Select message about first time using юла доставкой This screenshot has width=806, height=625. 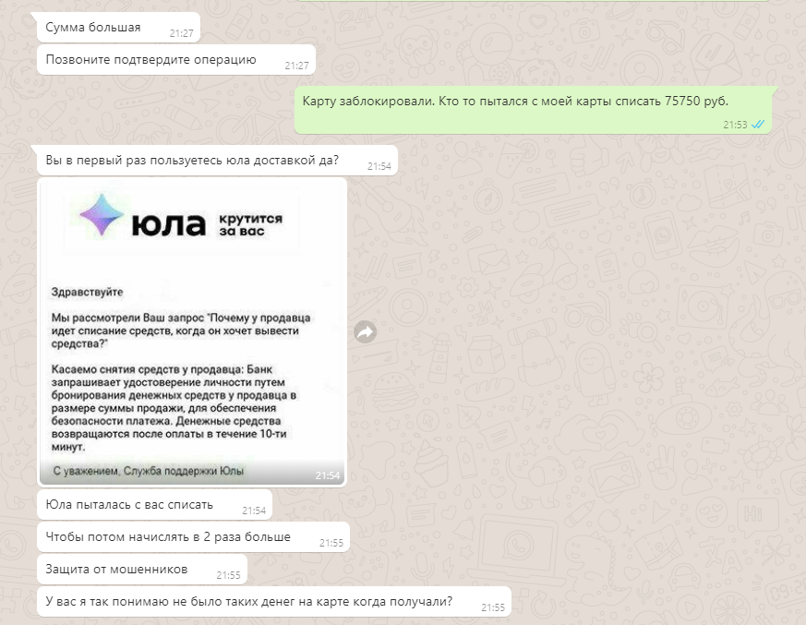[218, 161]
